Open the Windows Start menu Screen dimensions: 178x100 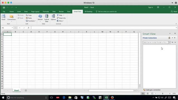pos(3,97)
